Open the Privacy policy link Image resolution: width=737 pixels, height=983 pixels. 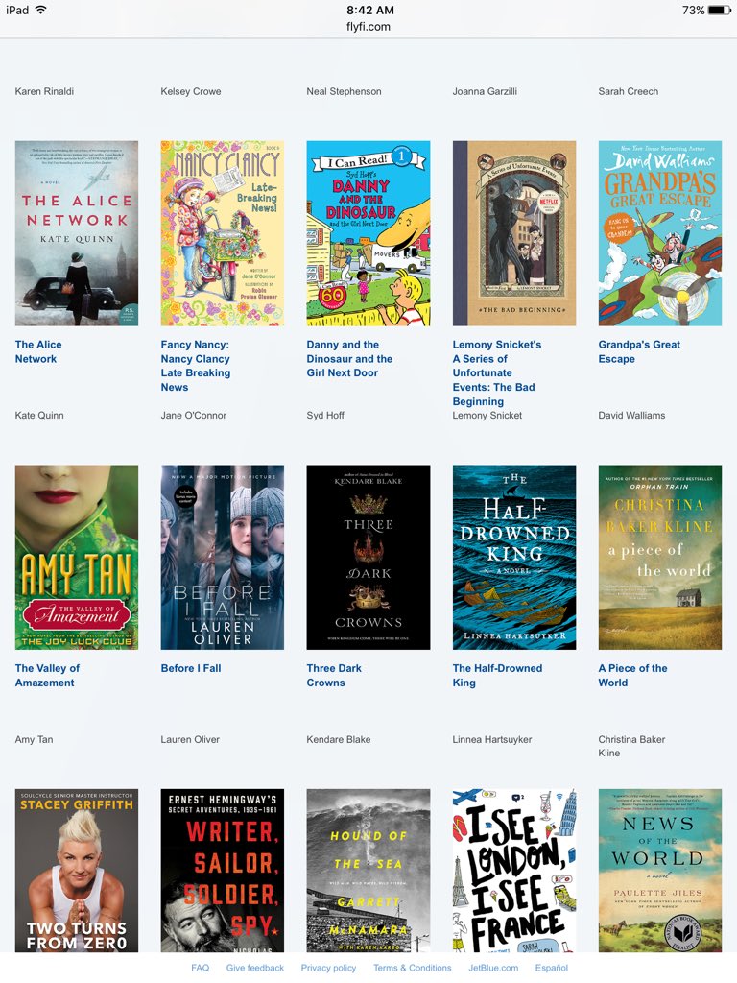[328, 968]
